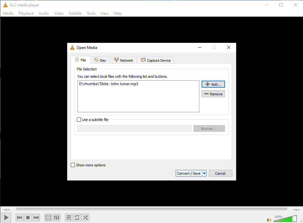Show extended settings equalizer icon
Viewport: 303px width, 223px height.
(x=57, y=218)
